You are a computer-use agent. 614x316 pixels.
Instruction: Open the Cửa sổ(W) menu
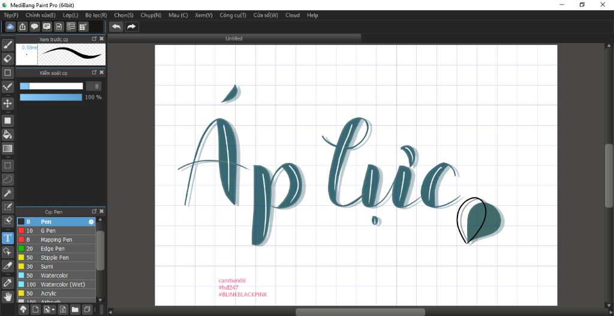pos(266,15)
